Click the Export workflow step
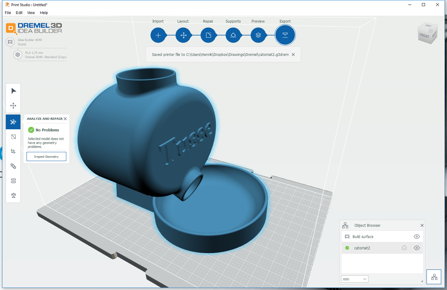The height and width of the screenshot is (290, 447). coord(285,35)
